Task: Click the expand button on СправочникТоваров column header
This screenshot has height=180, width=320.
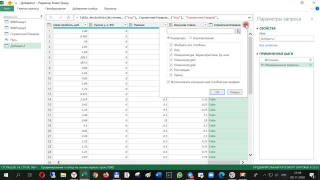Action: pyautogui.click(x=245, y=25)
